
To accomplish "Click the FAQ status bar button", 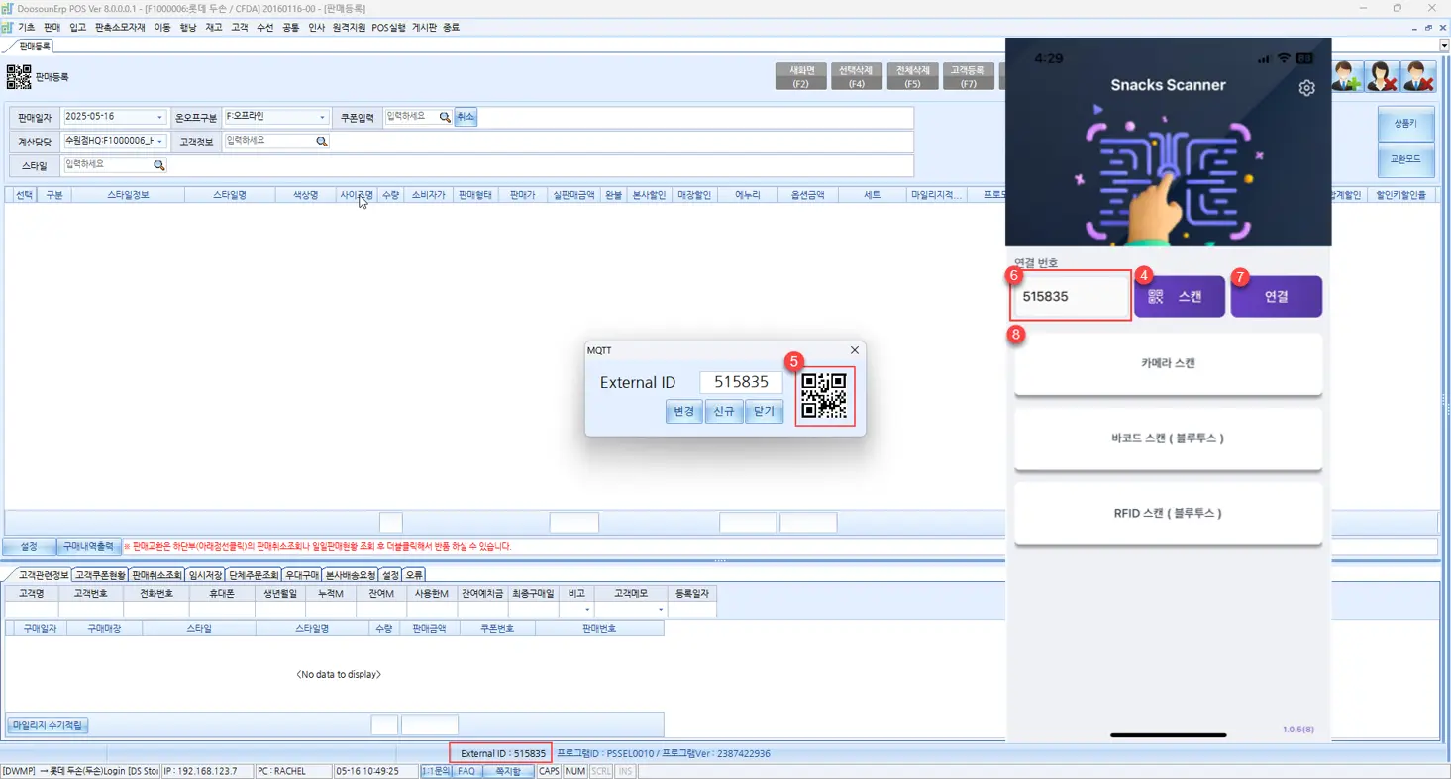I will (466, 771).
